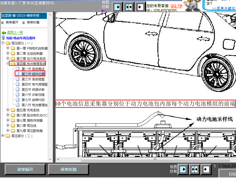Click folder icon of 第八章 高压线

click(13, 125)
